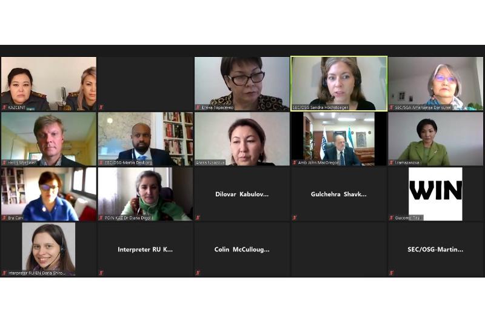Select Interpreter RU-EN Daria's profile photo tile

48,249
